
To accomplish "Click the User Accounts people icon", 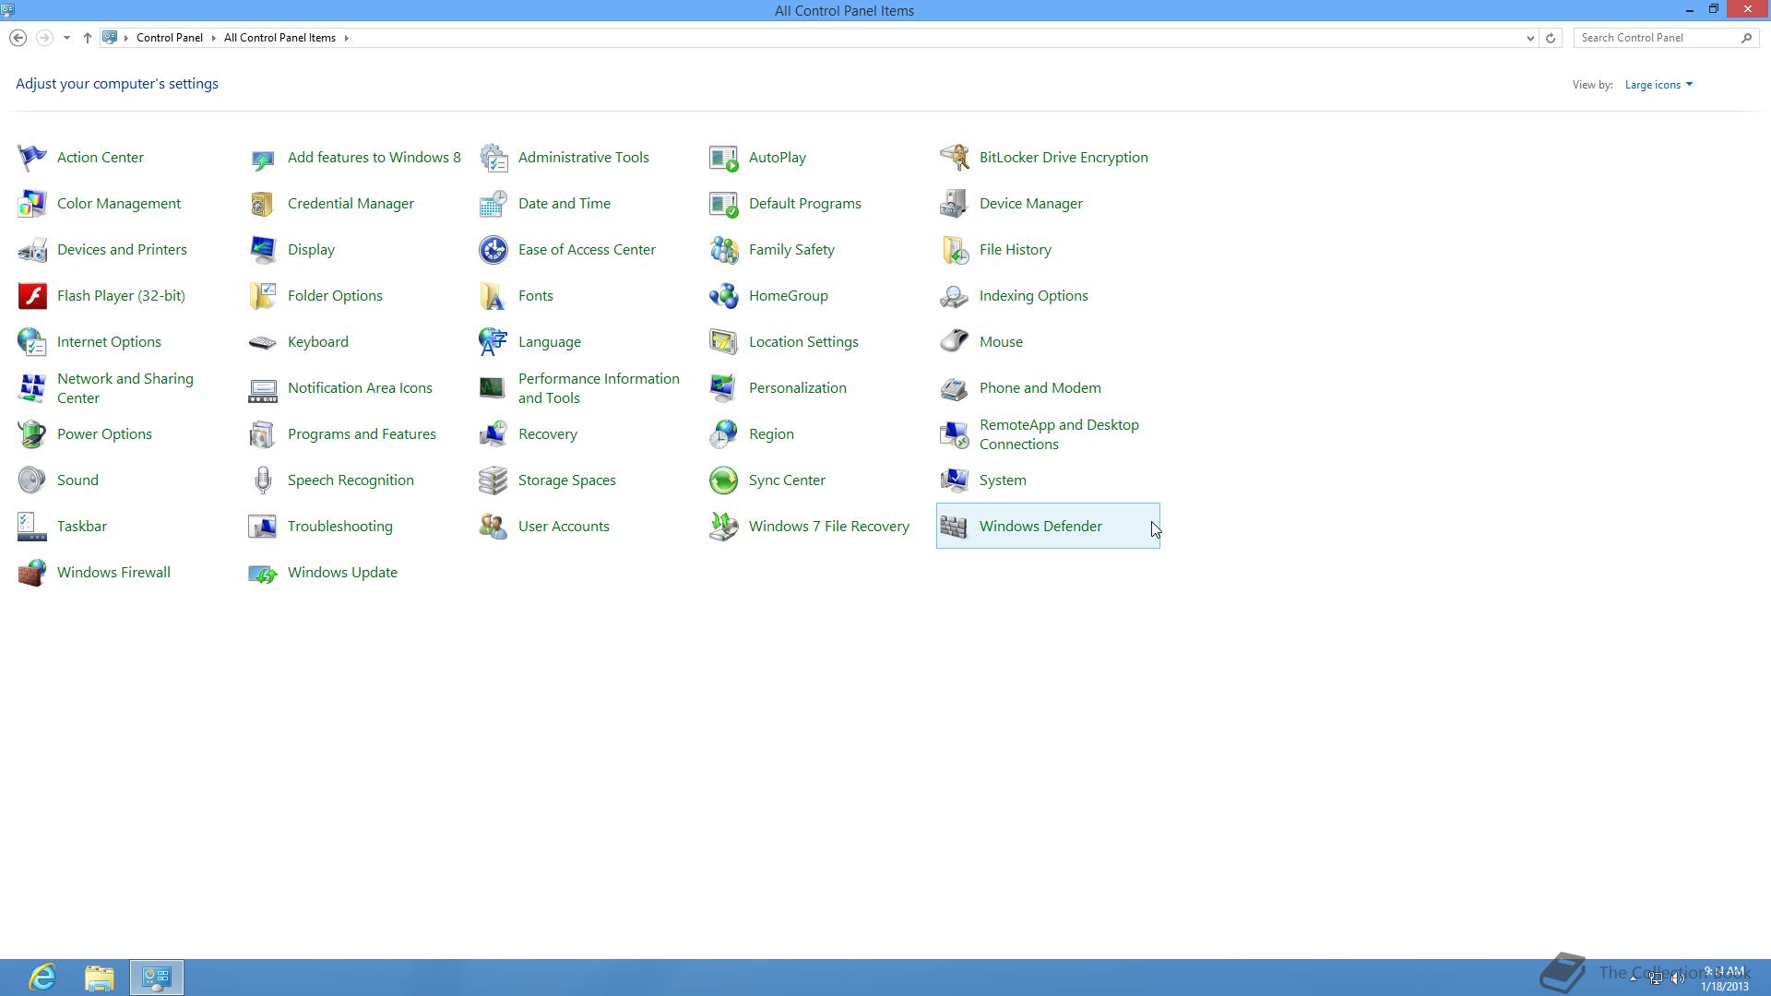I will (x=493, y=527).
